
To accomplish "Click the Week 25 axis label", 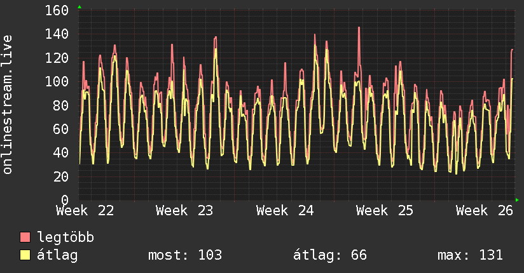I will 385,211.
